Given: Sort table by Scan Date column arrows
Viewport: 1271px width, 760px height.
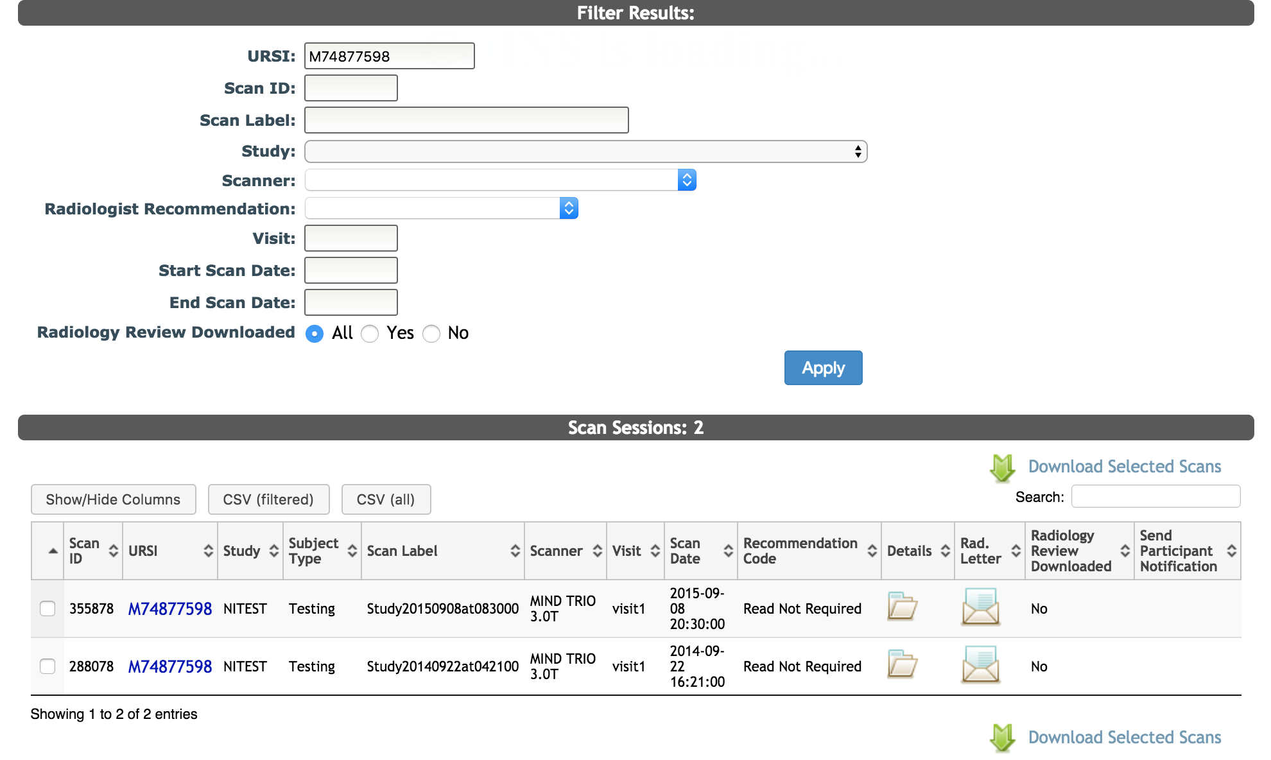Looking at the screenshot, I should point(728,551).
